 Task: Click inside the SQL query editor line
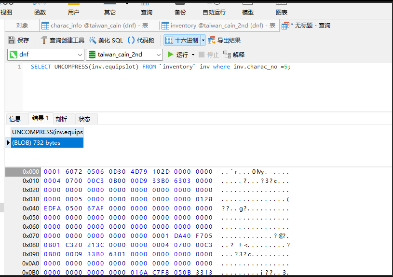[x=161, y=67]
